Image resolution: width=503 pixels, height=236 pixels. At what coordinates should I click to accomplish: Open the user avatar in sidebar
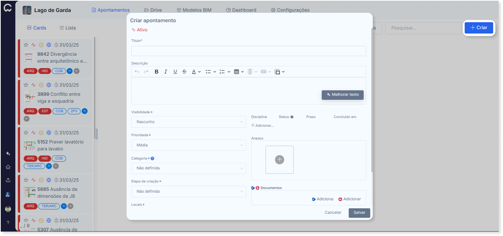coord(8,209)
